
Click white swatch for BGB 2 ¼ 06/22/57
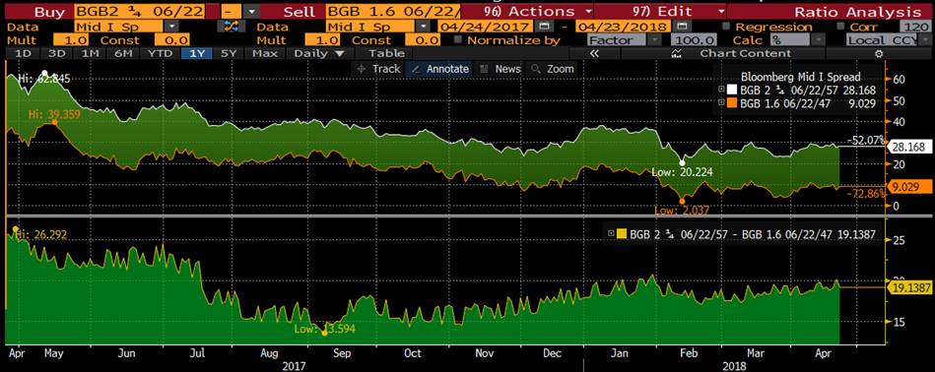pyautogui.click(x=733, y=91)
